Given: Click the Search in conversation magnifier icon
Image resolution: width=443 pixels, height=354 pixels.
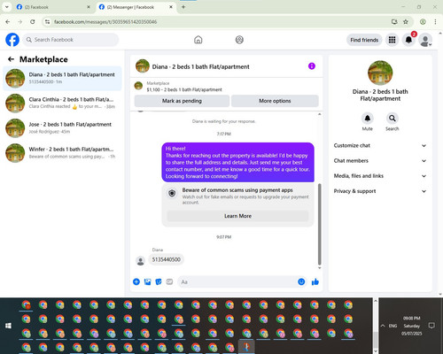Looking at the screenshot, I should click(392, 119).
